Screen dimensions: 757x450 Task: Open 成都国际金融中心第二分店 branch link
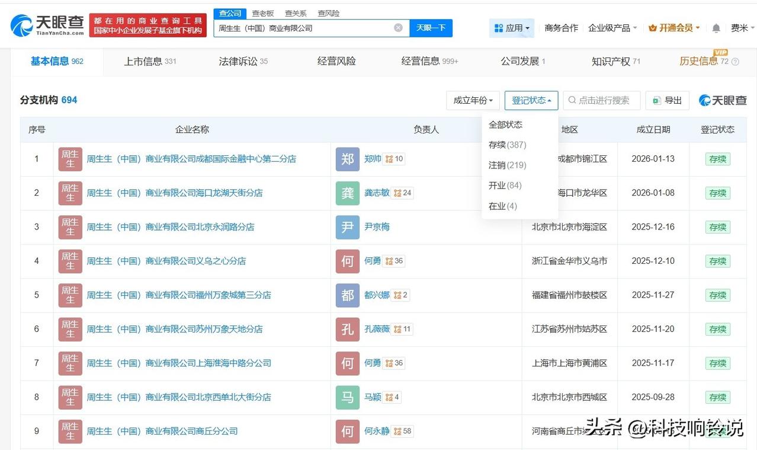(191, 159)
